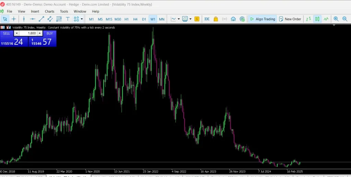
Task: Choose the equidistant channel tool
Action: point(50,19)
